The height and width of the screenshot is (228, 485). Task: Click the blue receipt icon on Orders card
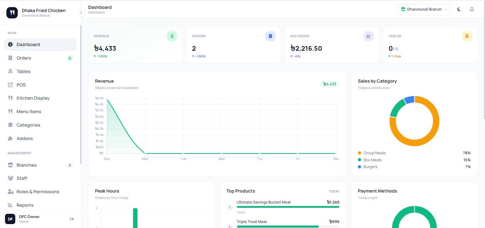[270, 36]
